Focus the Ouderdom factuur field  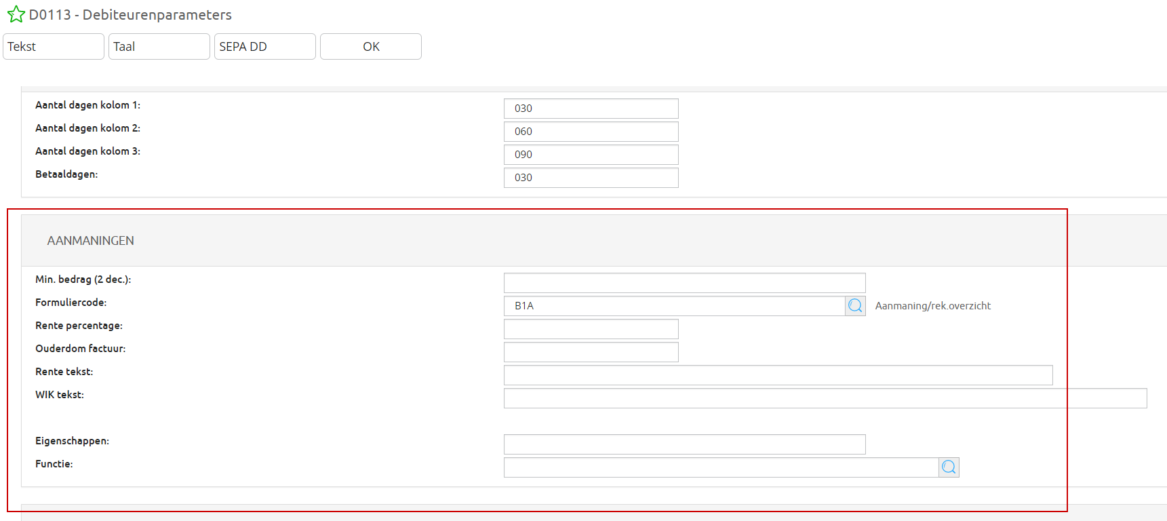tap(591, 352)
